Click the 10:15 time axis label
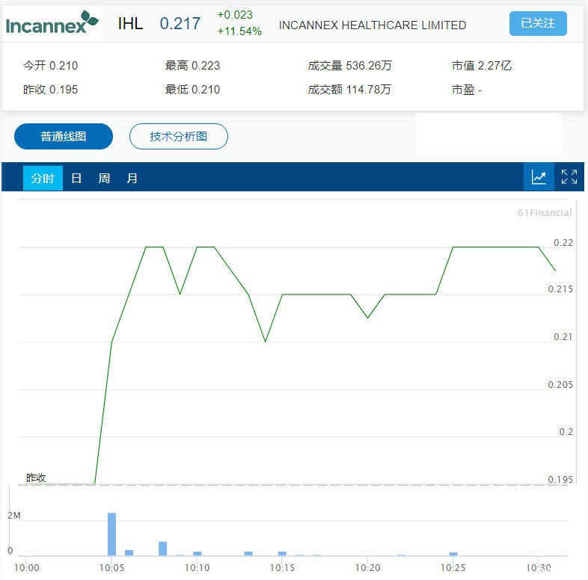This screenshot has height=580, width=588. point(282,567)
